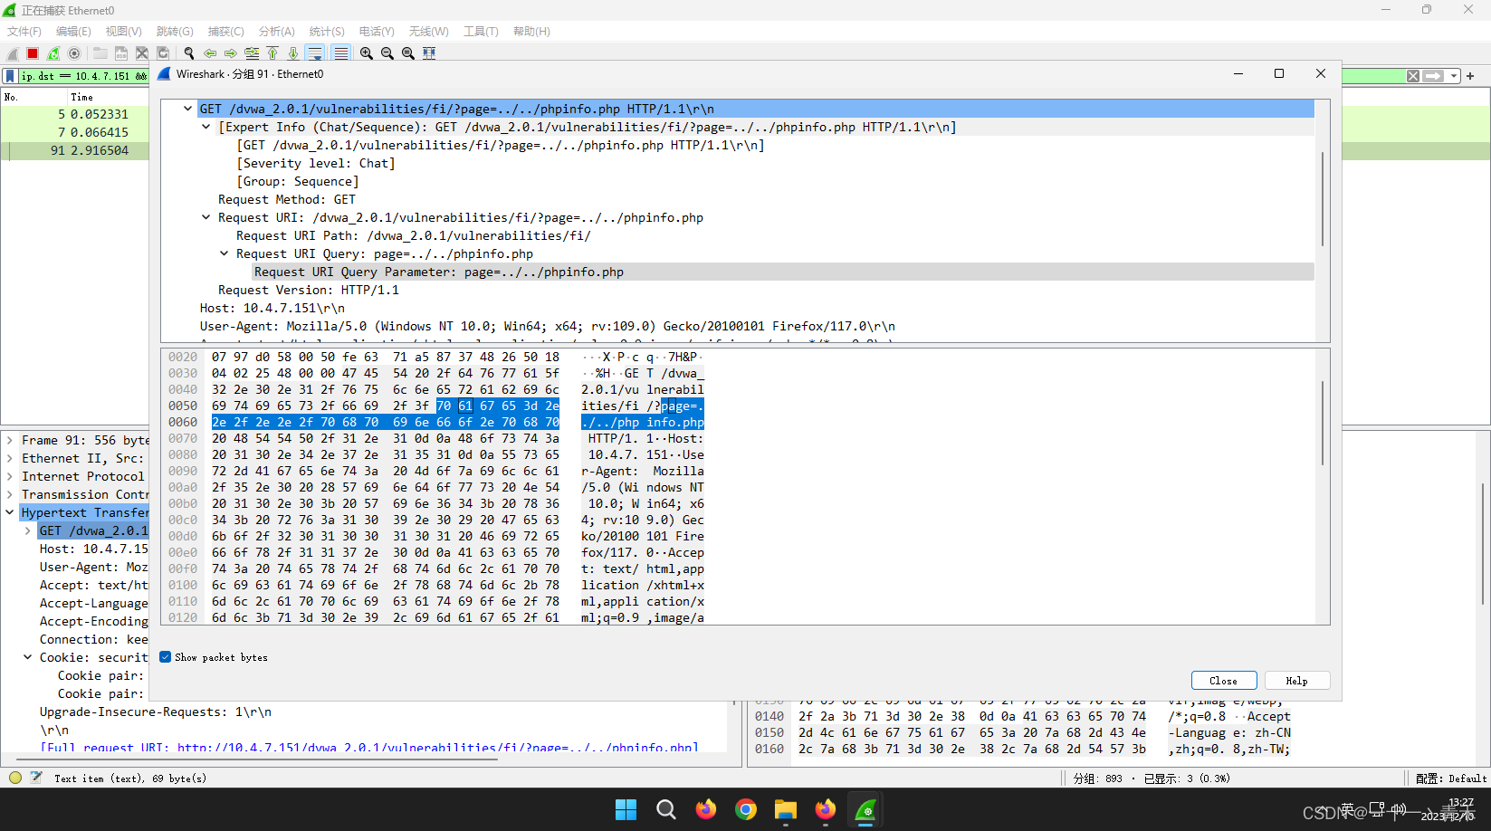Go forward to next packet arrow
Viewport: 1491px width, 831px height.
[231, 53]
